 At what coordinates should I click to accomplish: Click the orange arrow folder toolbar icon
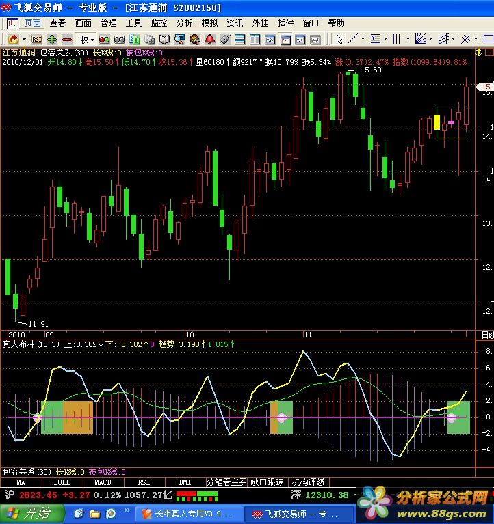14,40
